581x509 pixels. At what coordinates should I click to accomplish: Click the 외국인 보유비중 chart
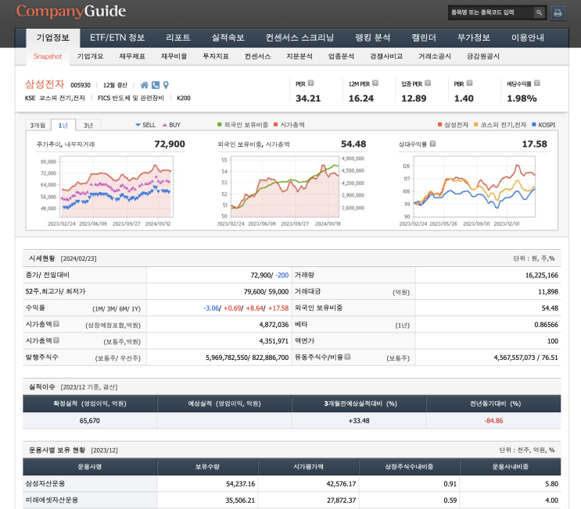click(285, 187)
